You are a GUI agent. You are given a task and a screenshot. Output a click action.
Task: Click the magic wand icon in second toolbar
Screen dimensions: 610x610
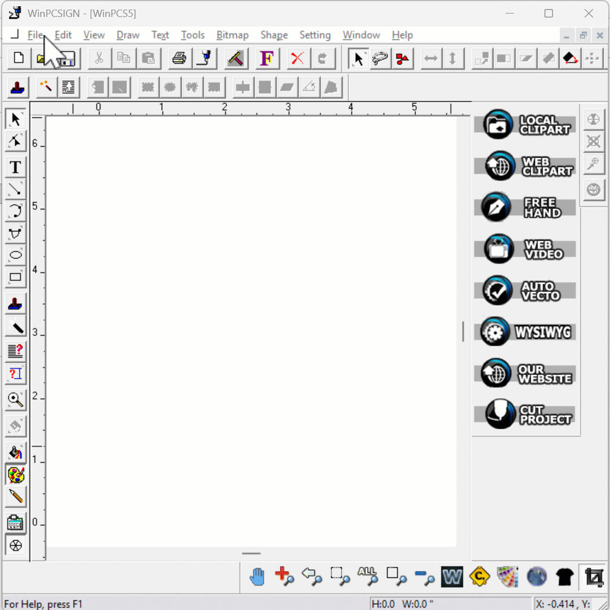point(46,86)
